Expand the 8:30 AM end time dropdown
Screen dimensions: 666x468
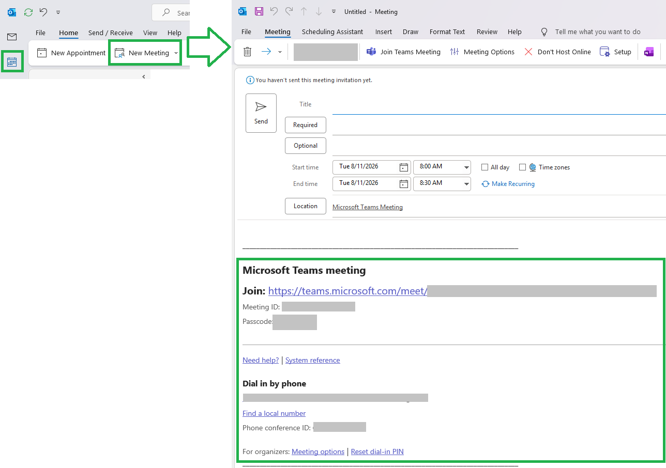click(x=467, y=184)
